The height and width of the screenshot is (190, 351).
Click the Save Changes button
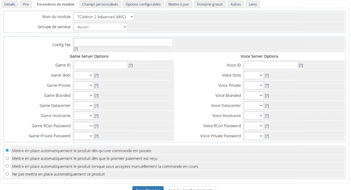pyautogui.click(x=148, y=189)
